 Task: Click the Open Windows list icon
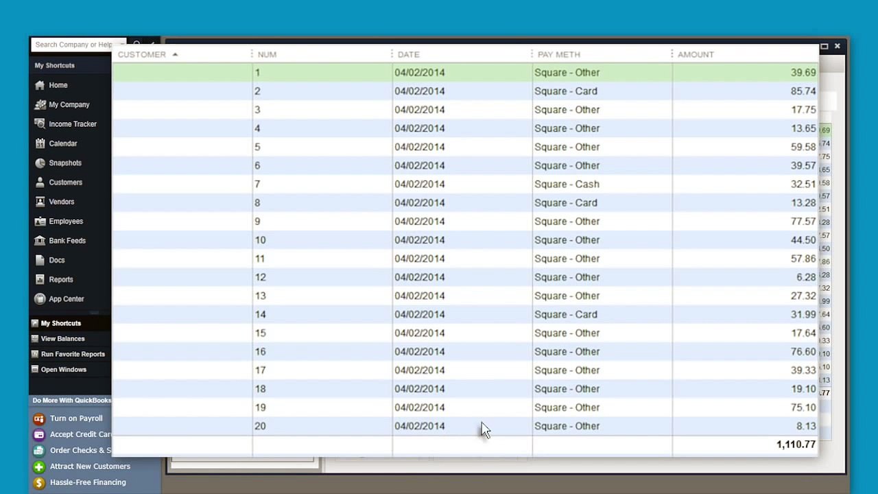[35, 369]
